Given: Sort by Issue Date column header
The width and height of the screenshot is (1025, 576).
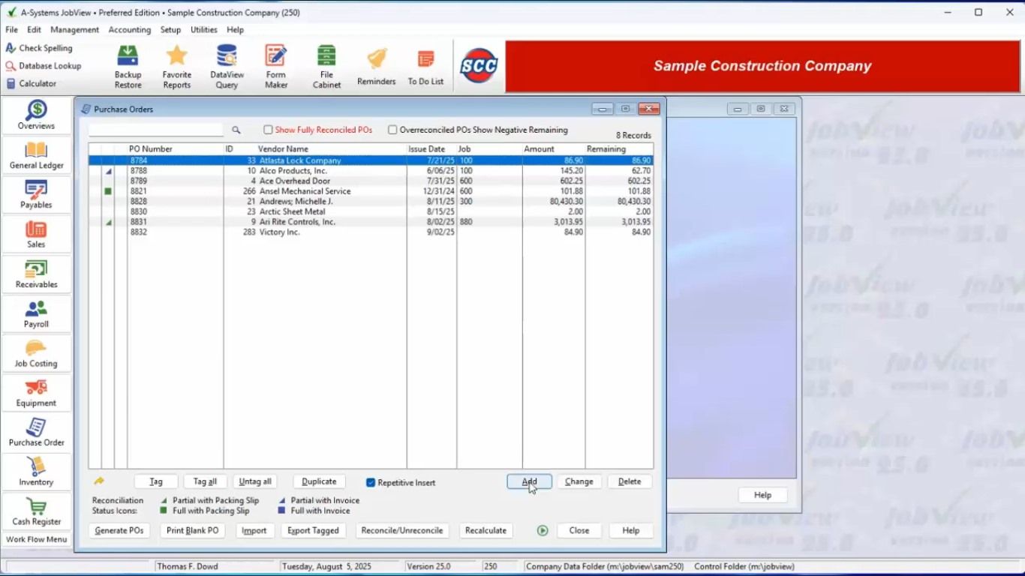Looking at the screenshot, I should [x=431, y=149].
